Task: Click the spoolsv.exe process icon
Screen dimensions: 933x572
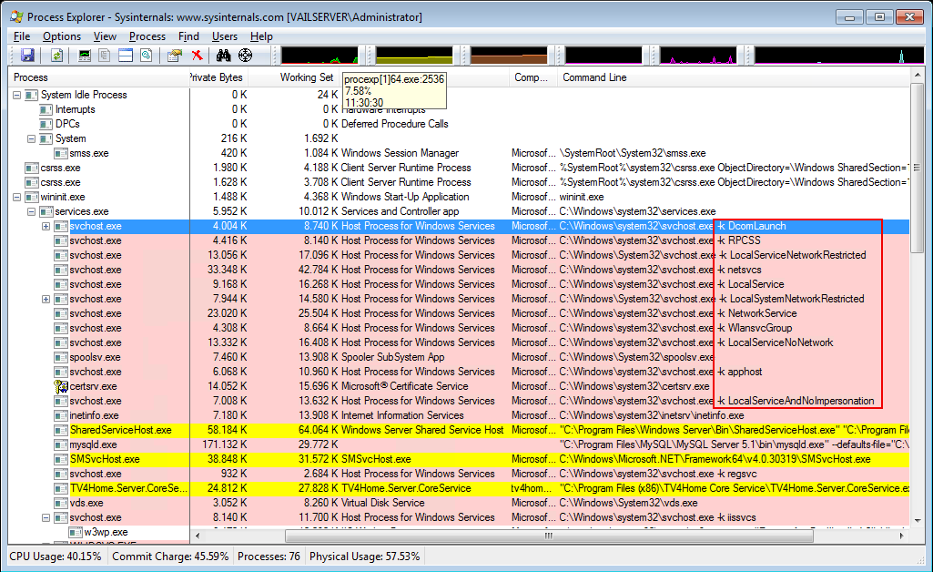Action: tap(61, 357)
